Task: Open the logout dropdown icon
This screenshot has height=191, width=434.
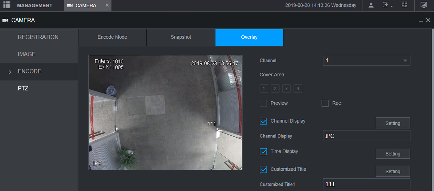Action: coord(388,5)
